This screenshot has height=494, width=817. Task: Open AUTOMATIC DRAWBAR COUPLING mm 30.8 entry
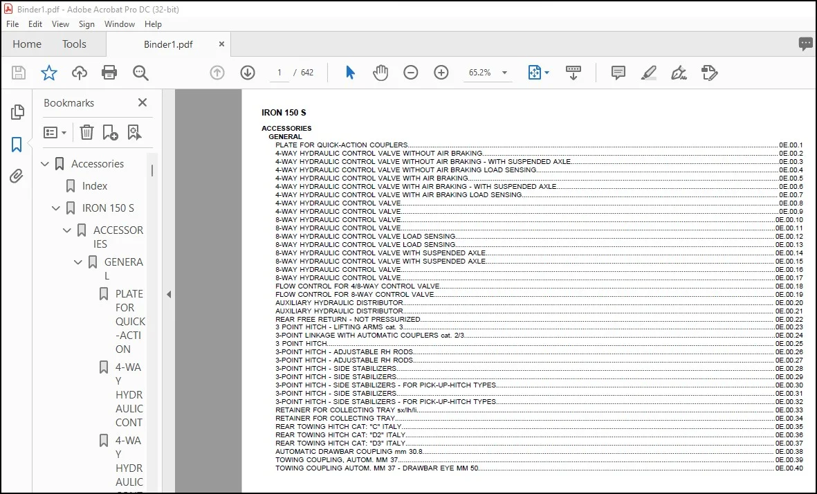tap(349, 451)
